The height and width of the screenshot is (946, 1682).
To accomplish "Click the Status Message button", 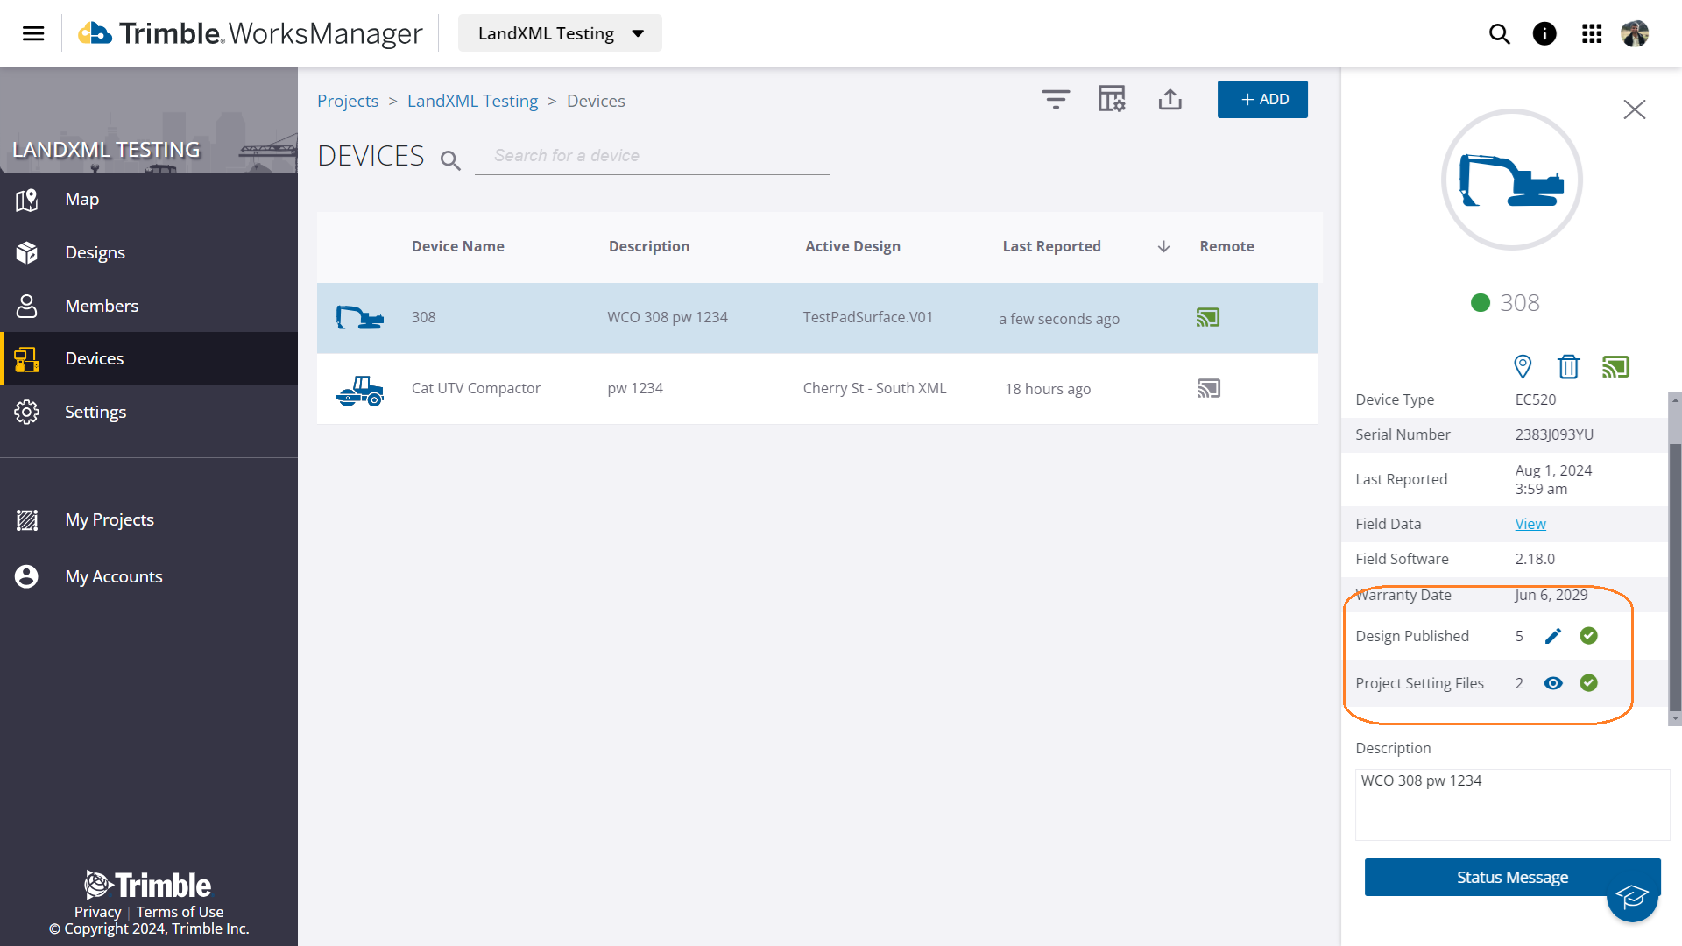I will click(1511, 877).
